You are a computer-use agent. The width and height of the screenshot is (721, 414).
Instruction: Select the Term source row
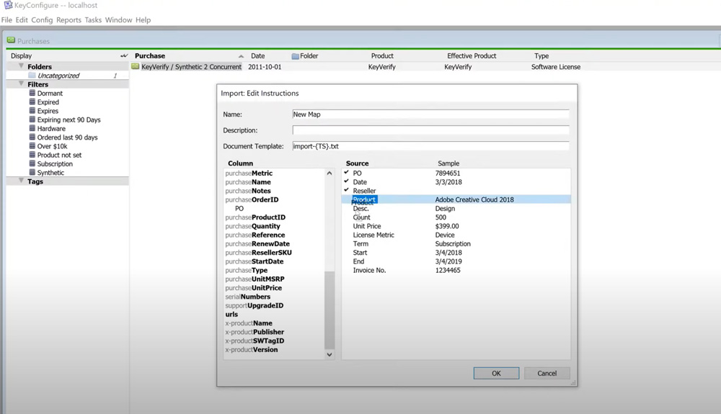[456, 243]
